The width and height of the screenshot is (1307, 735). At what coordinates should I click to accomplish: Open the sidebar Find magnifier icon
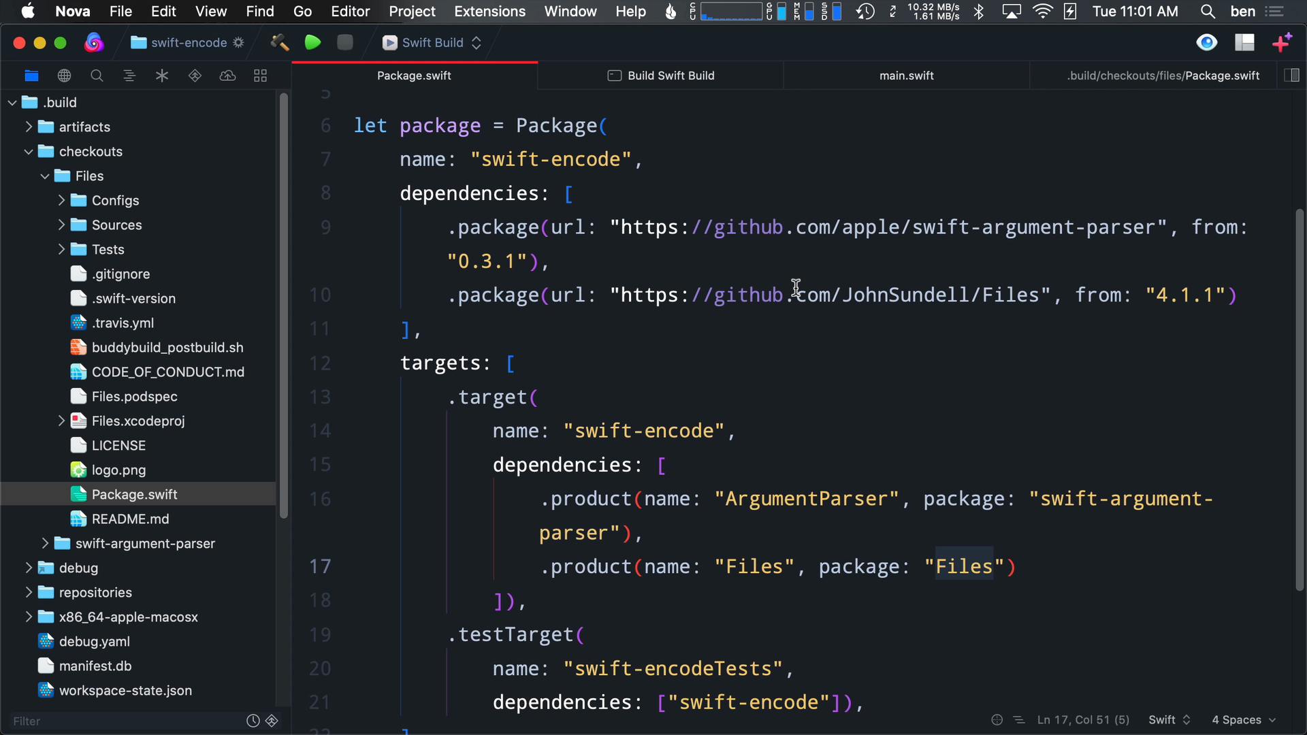pos(97,76)
